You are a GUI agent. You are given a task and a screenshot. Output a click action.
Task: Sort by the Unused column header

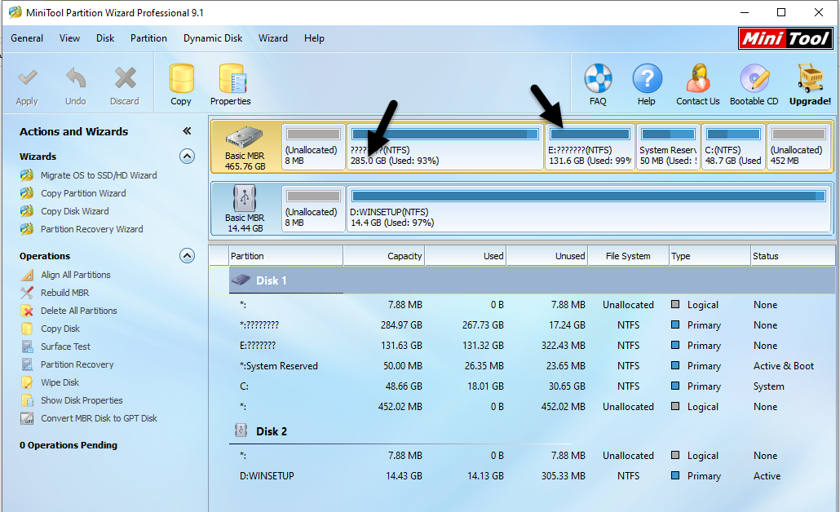click(x=547, y=256)
